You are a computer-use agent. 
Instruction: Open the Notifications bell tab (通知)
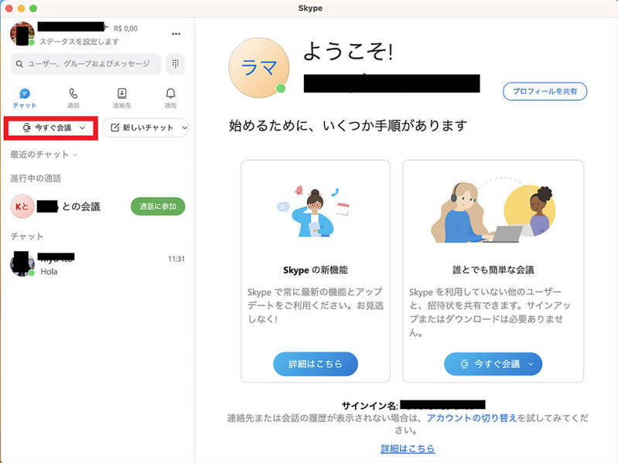coord(170,98)
